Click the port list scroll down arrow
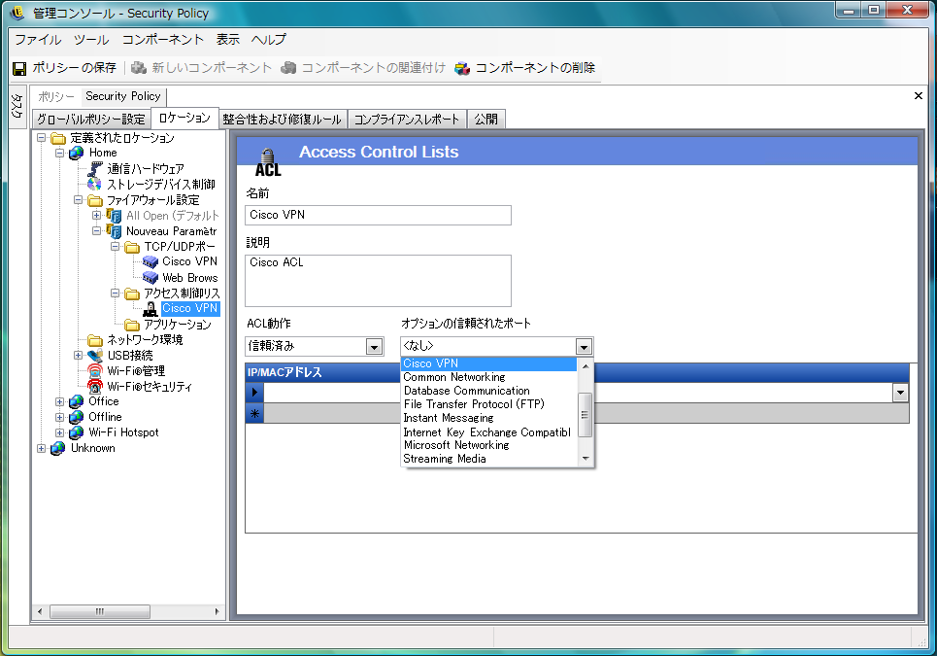 pyautogui.click(x=586, y=460)
